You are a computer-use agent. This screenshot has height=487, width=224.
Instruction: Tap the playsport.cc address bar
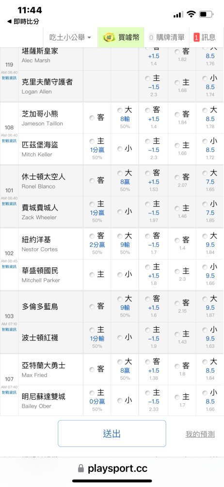[112, 468]
